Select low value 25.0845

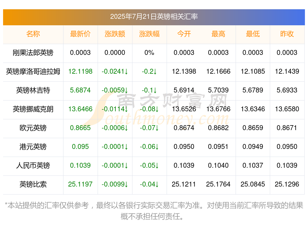point(253,184)
